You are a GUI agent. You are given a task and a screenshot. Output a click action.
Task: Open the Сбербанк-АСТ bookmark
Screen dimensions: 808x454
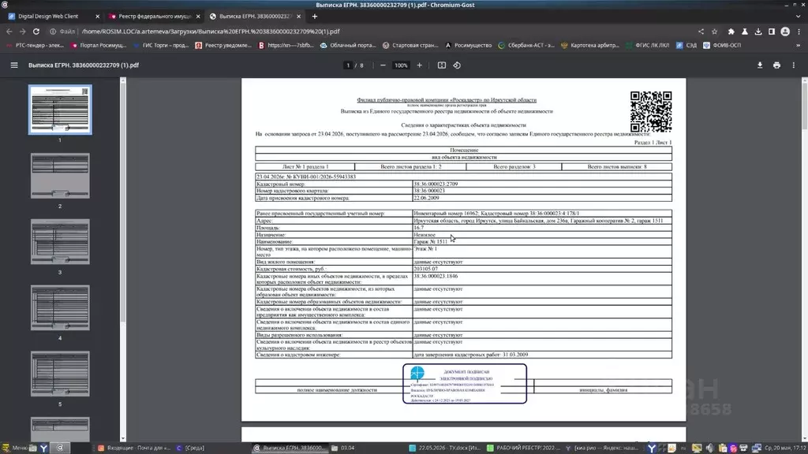tap(526, 45)
